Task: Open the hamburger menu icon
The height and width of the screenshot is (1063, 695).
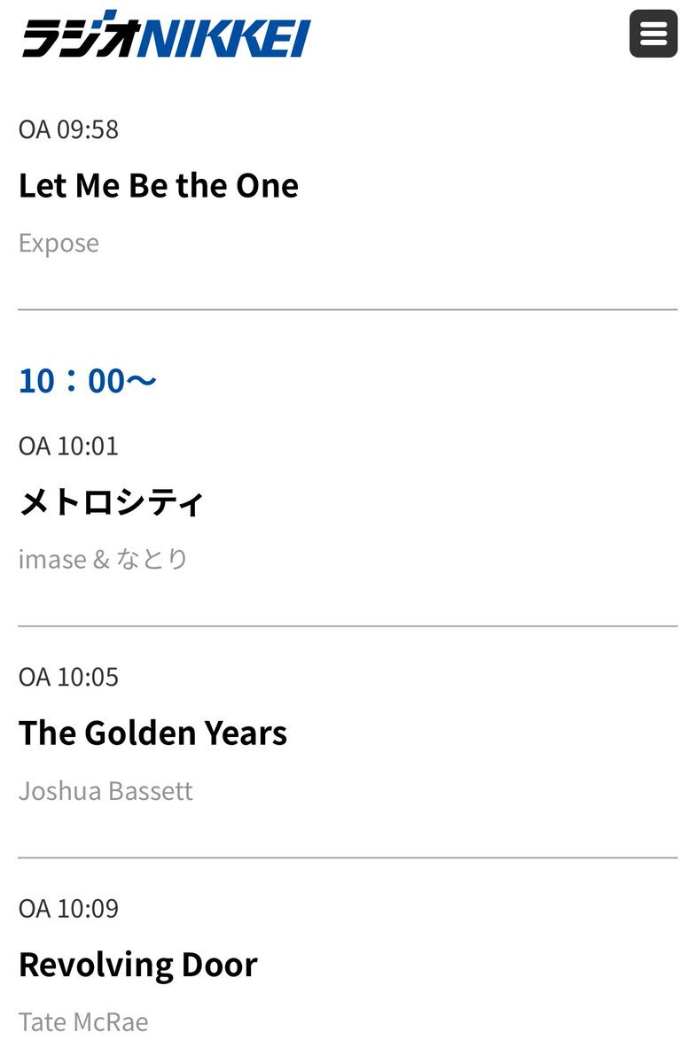Action: pos(653,34)
